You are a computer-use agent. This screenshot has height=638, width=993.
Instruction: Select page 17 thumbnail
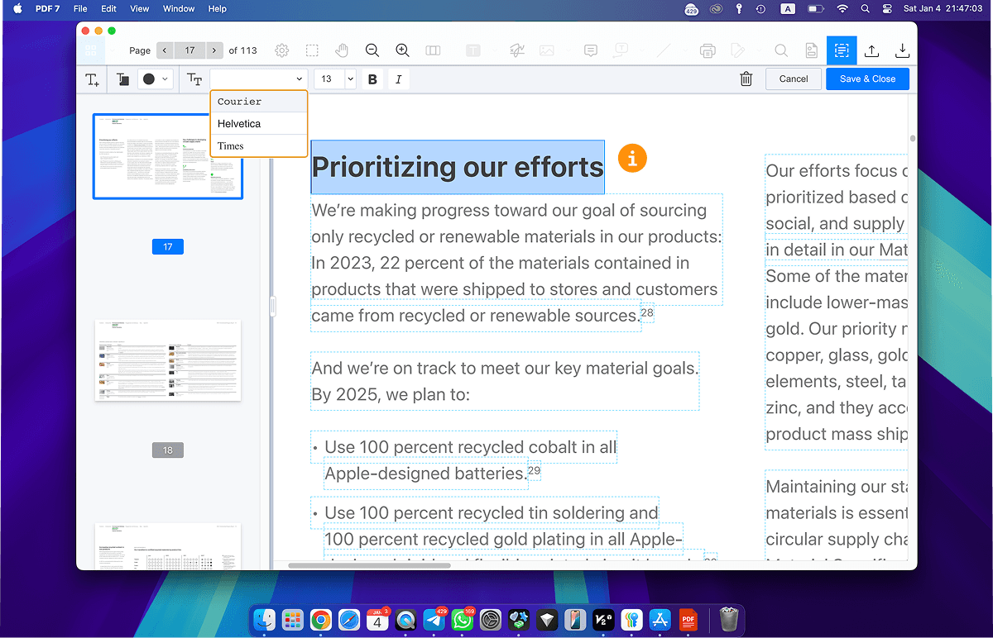168,156
